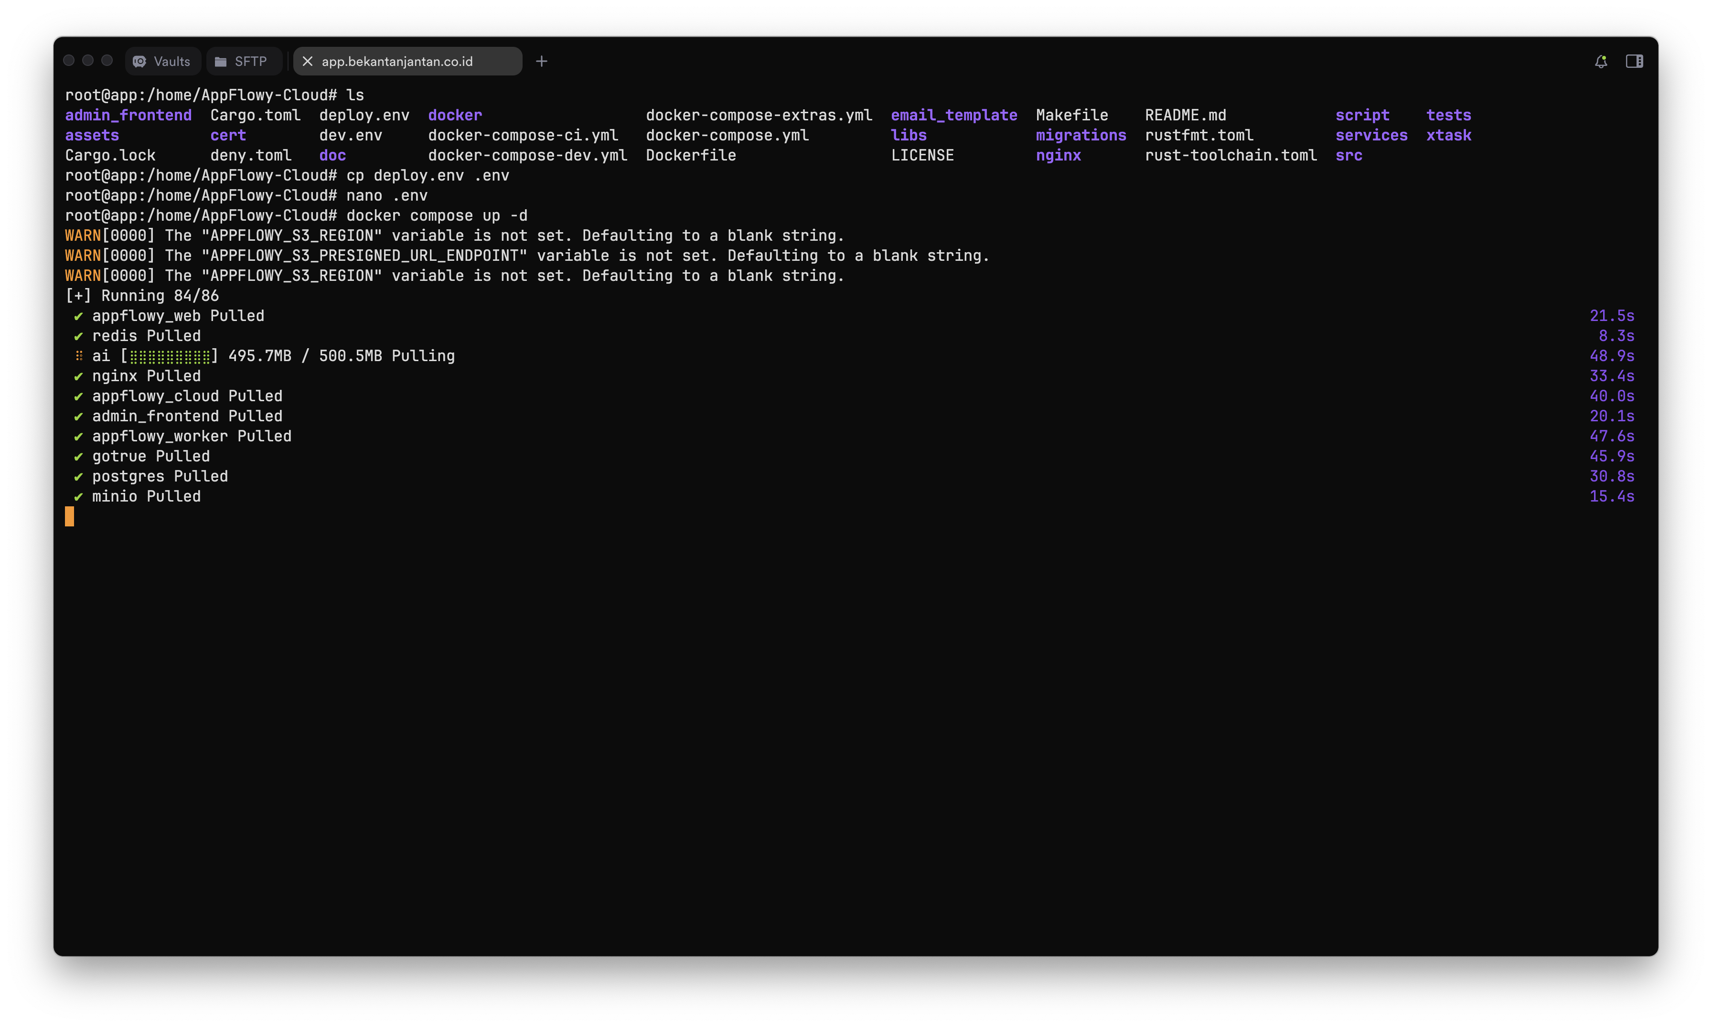
Task: Open notifications bell icon
Action: coord(1601,62)
